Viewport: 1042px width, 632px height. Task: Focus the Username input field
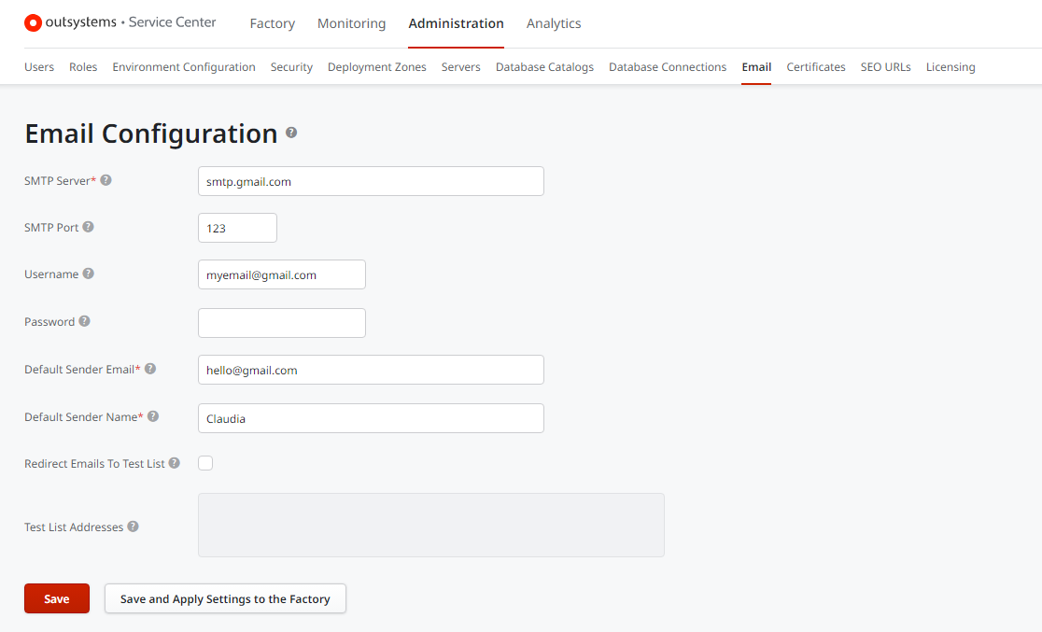pos(282,274)
